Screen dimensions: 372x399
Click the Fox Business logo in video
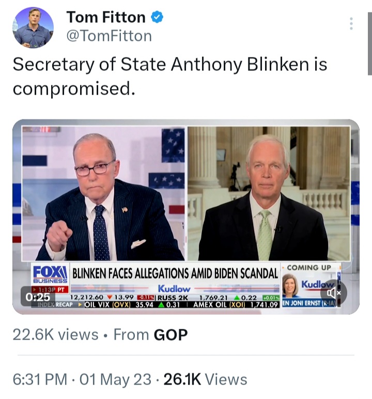(50, 274)
